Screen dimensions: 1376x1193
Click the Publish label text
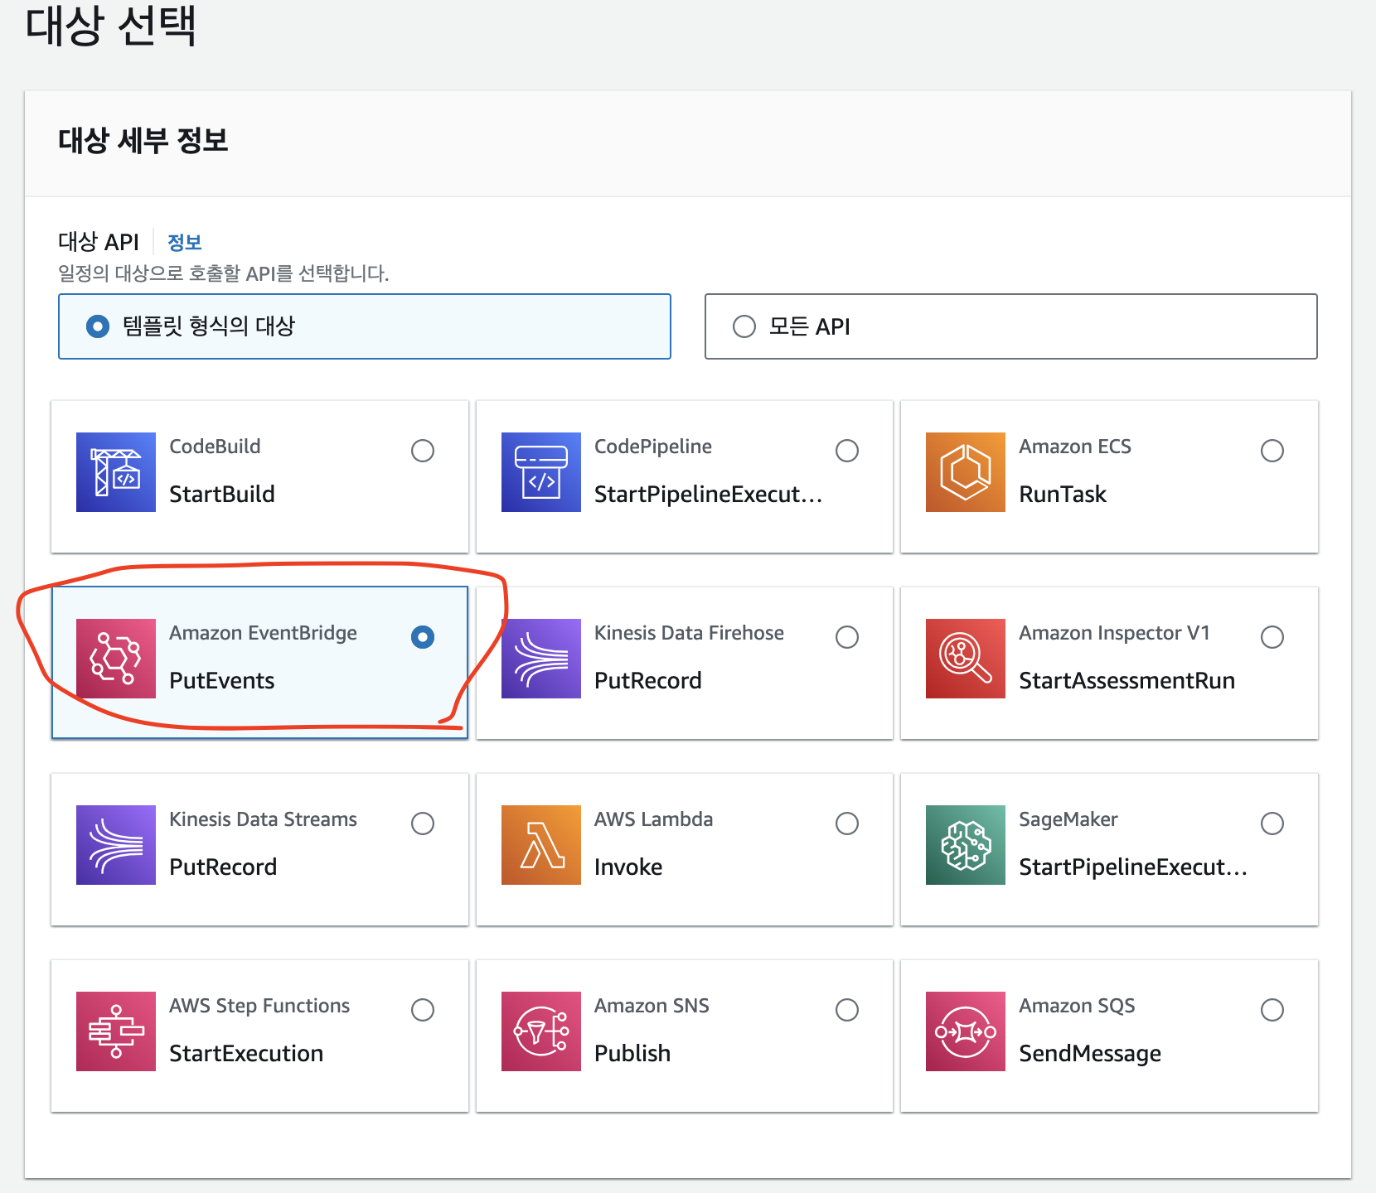pos(632,1054)
